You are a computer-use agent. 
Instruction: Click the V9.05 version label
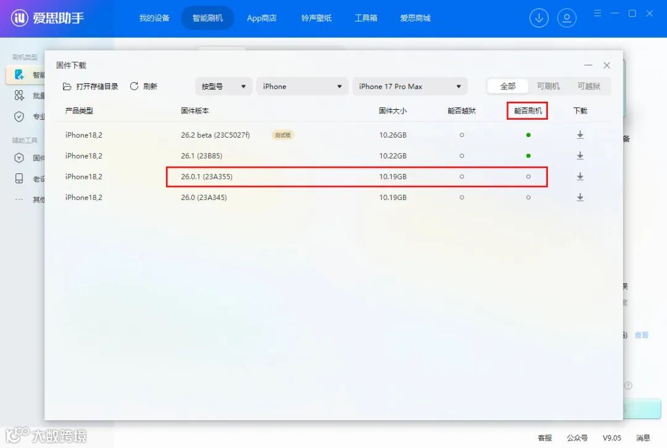[x=611, y=438]
